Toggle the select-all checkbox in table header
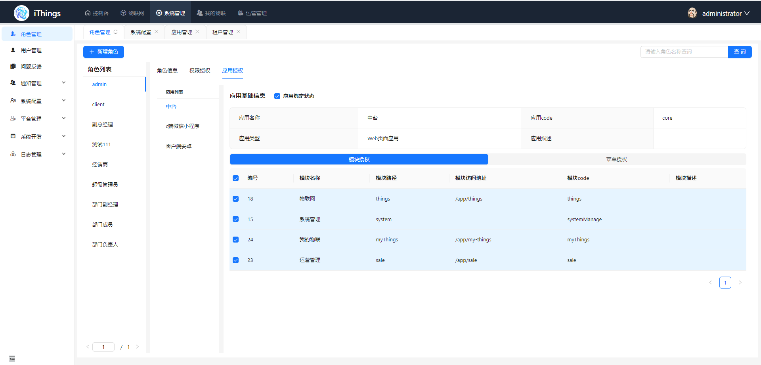This screenshot has height=365, width=761. pos(236,178)
